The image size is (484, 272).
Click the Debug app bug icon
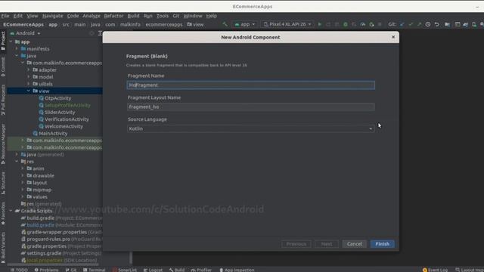tap(346, 24)
